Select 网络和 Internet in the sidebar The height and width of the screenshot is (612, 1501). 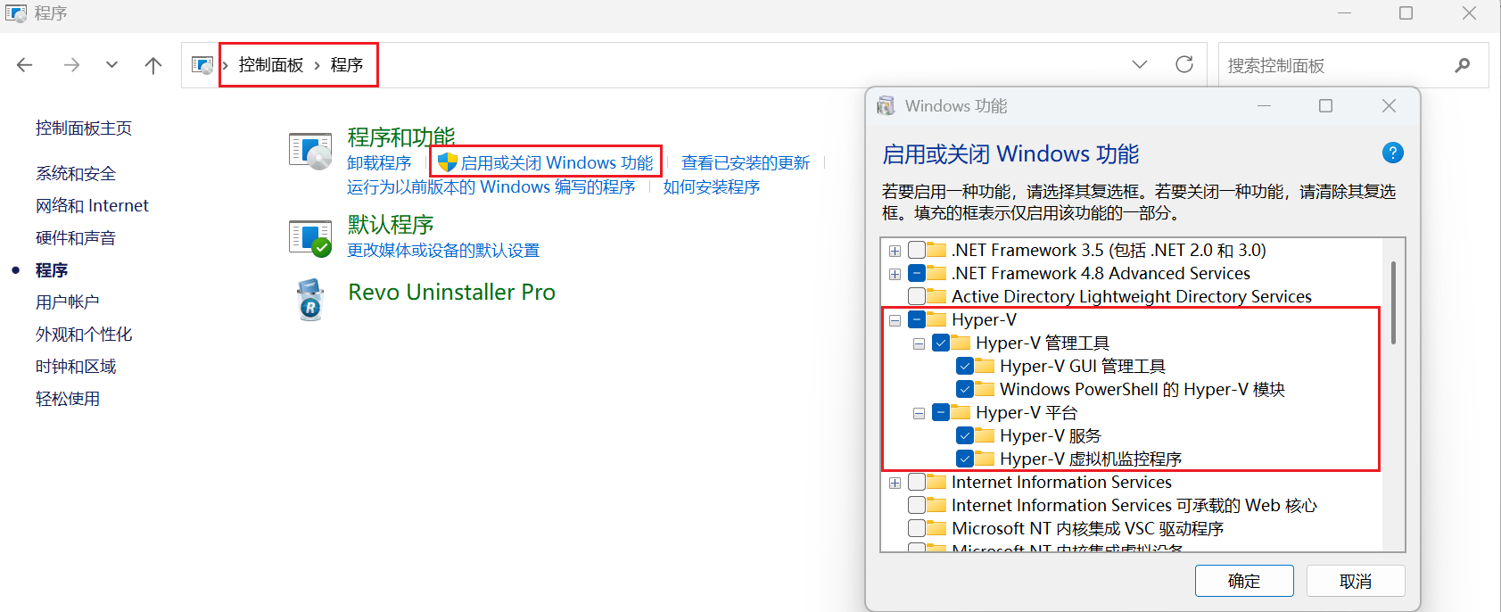point(92,206)
